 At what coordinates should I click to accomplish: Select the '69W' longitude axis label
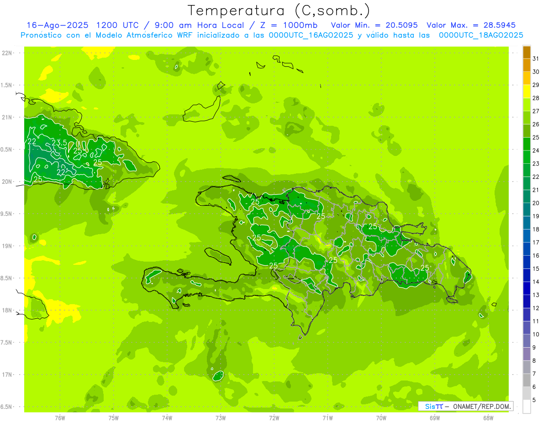pyautogui.click(x=434, y=418)
